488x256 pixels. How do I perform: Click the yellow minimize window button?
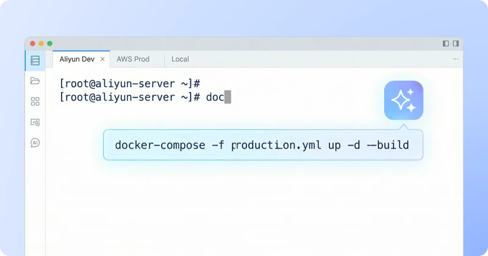41,43
